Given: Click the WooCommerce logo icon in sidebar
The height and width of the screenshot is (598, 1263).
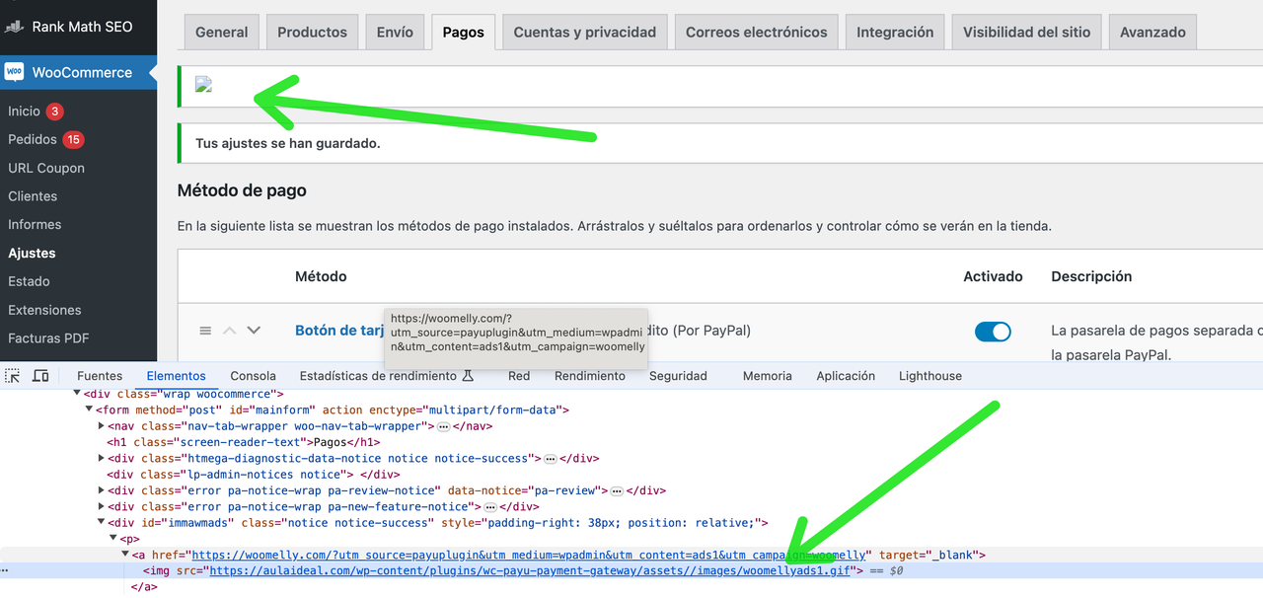Looking at the screenshot, I should tap(14, 72).
